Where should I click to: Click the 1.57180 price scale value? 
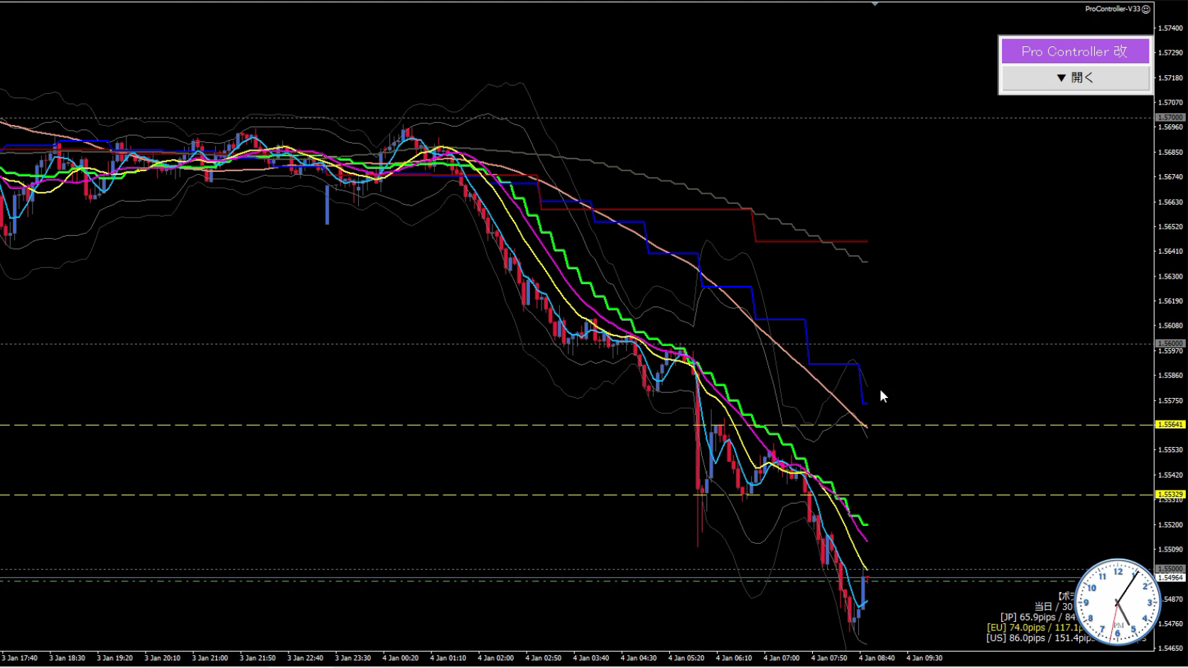tap(1171, 78)
